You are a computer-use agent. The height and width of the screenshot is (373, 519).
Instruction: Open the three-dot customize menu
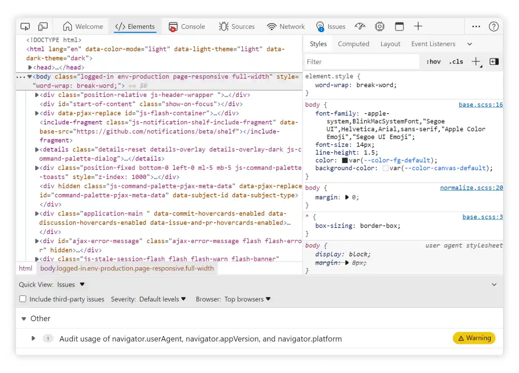pyautogui.click(x=476, y=26)
